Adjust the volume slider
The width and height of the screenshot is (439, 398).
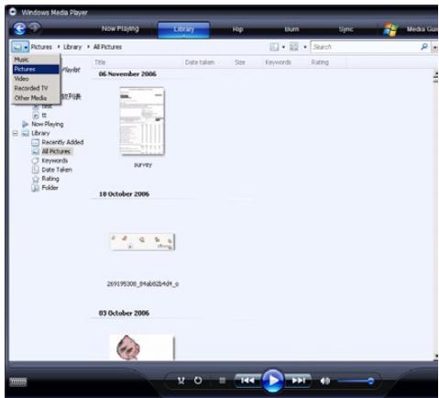click(356, 381)
